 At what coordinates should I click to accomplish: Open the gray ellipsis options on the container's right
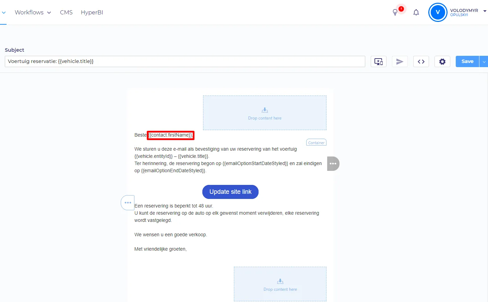click(x=333, y=164)
